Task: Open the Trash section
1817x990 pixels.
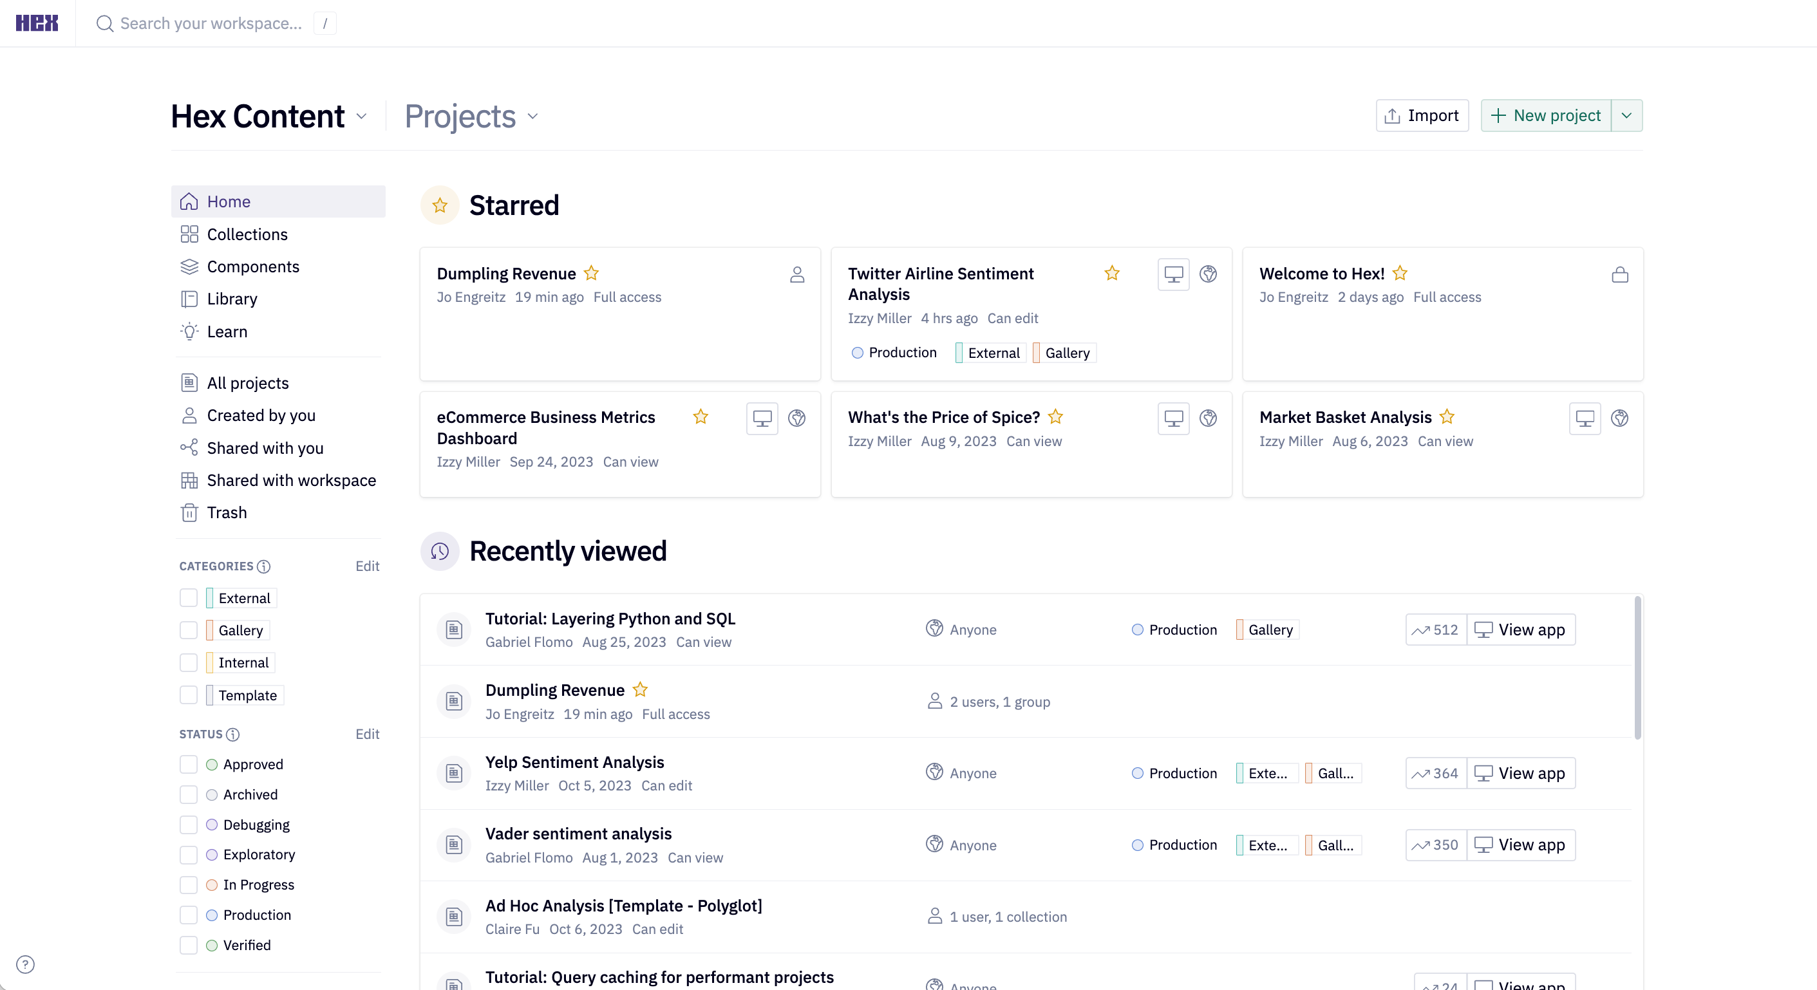Action: (x=227, y=512)
